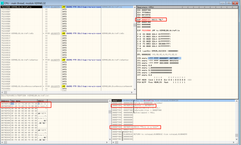Click the Address column header in dump pane
Viewport: 241px width, 145px height.
pos(5,101)
